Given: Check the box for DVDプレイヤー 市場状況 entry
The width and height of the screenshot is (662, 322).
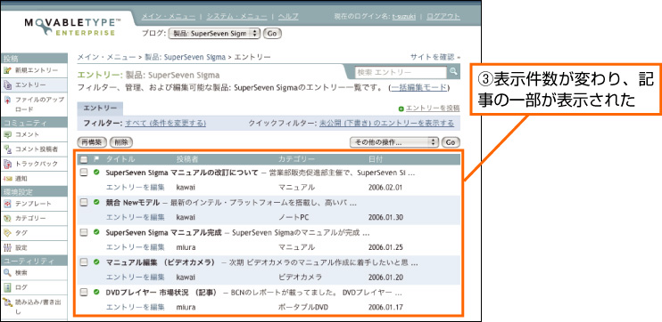Looking at the screenshot, I should pos(84,292).
